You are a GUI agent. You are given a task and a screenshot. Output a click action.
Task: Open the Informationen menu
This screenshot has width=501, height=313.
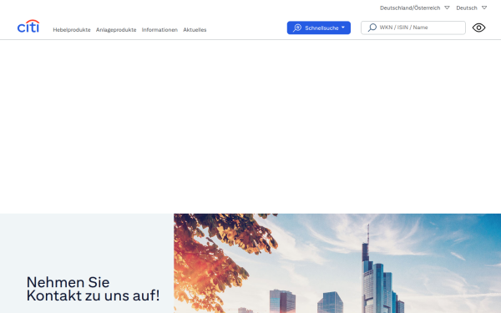159,30
